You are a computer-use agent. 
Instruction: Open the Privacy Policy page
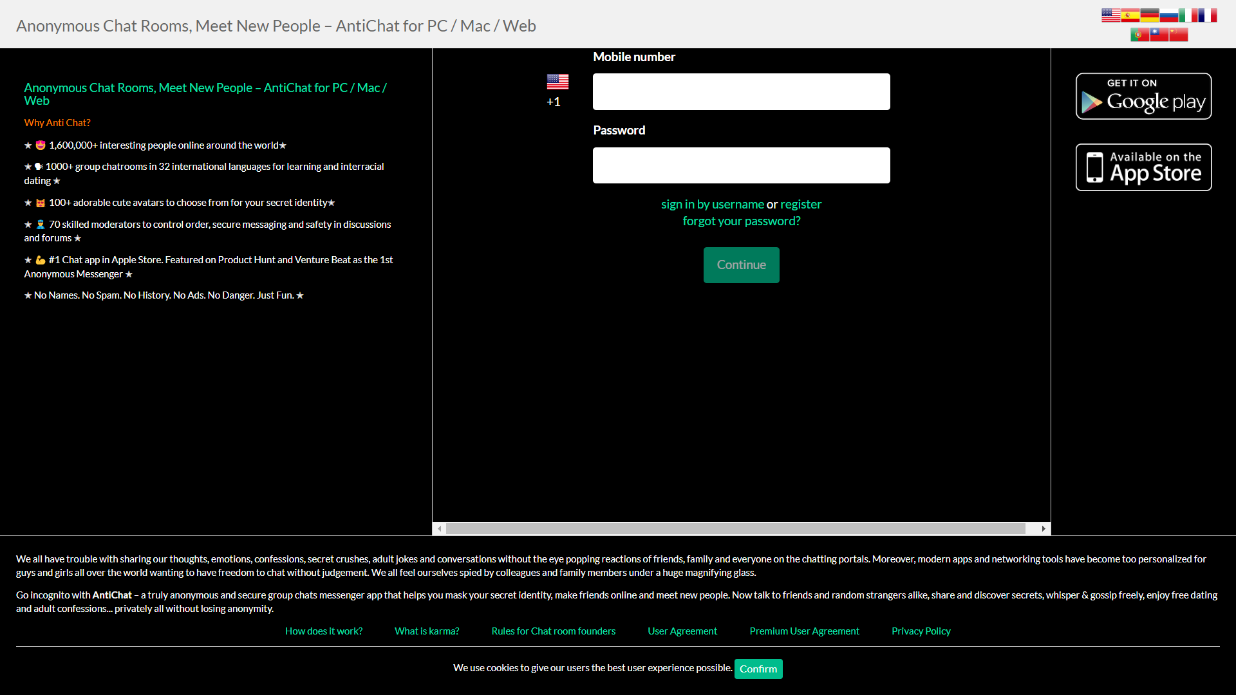[x=920, y=631]
